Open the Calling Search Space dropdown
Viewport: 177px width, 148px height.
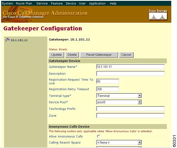click(119, 142)
